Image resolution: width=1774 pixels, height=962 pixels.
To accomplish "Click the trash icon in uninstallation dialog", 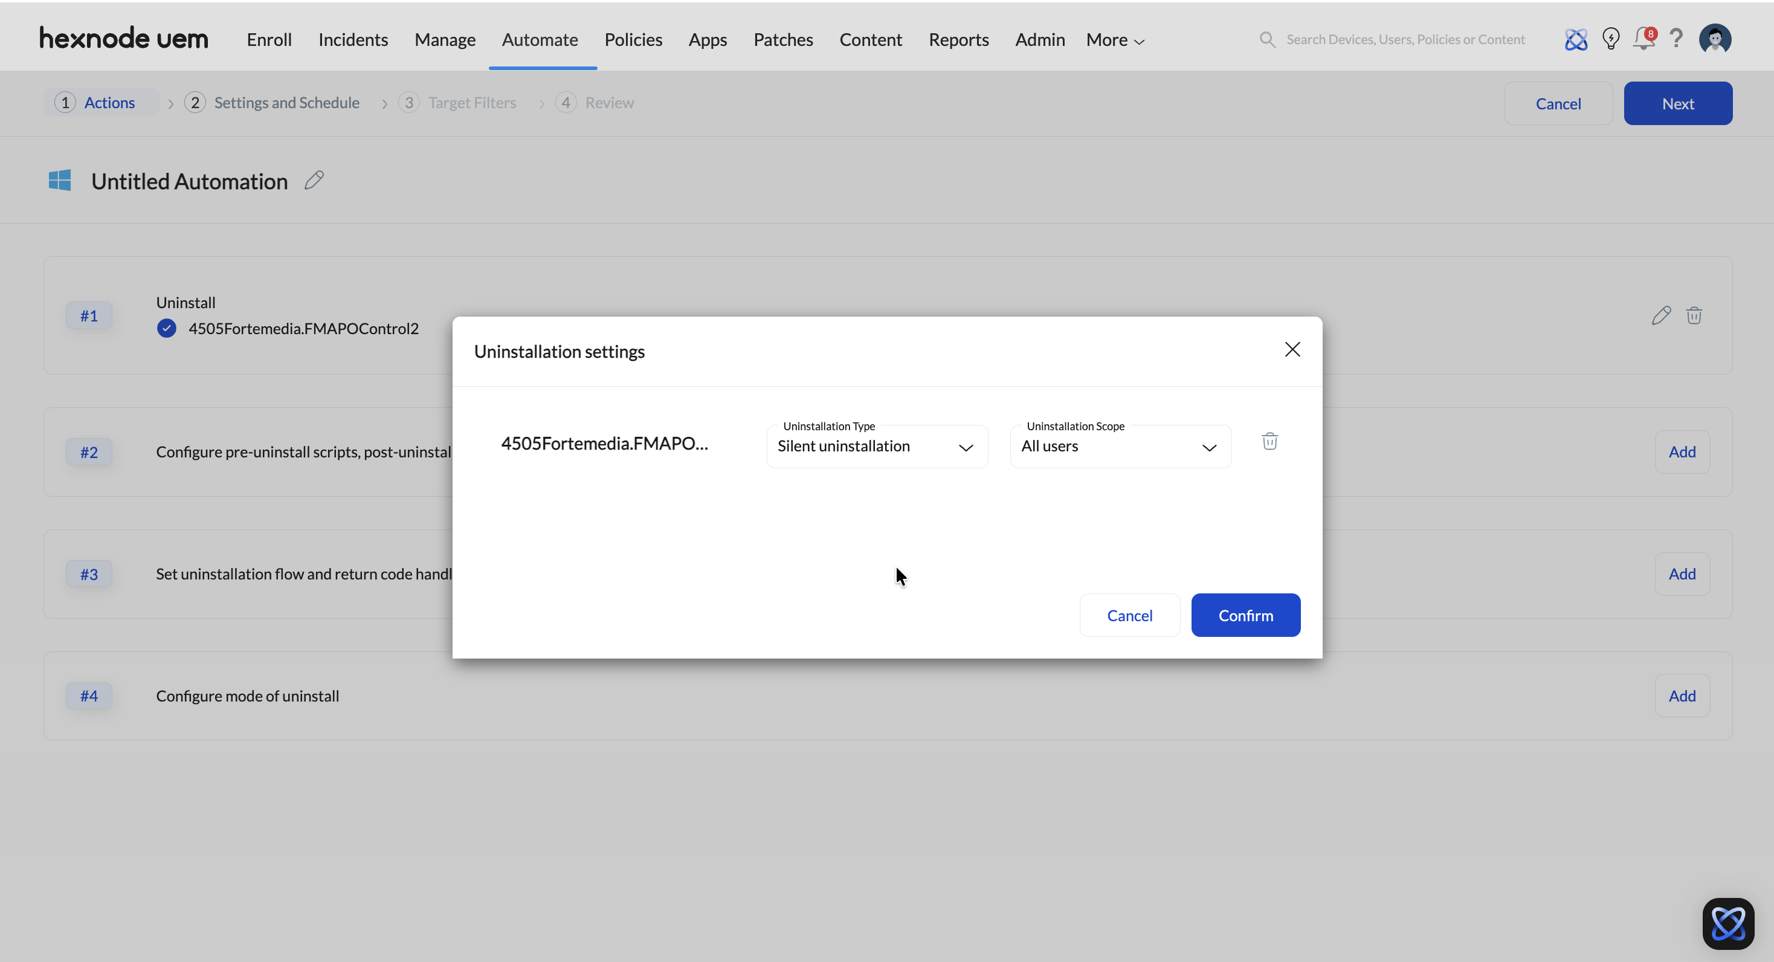I will point(1269,441).
